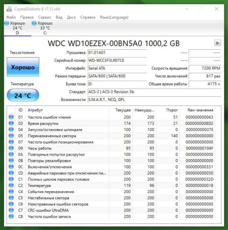Click the transfer mode field SATA/600
This screenshot has height=230, width=228.
(117, 76)
